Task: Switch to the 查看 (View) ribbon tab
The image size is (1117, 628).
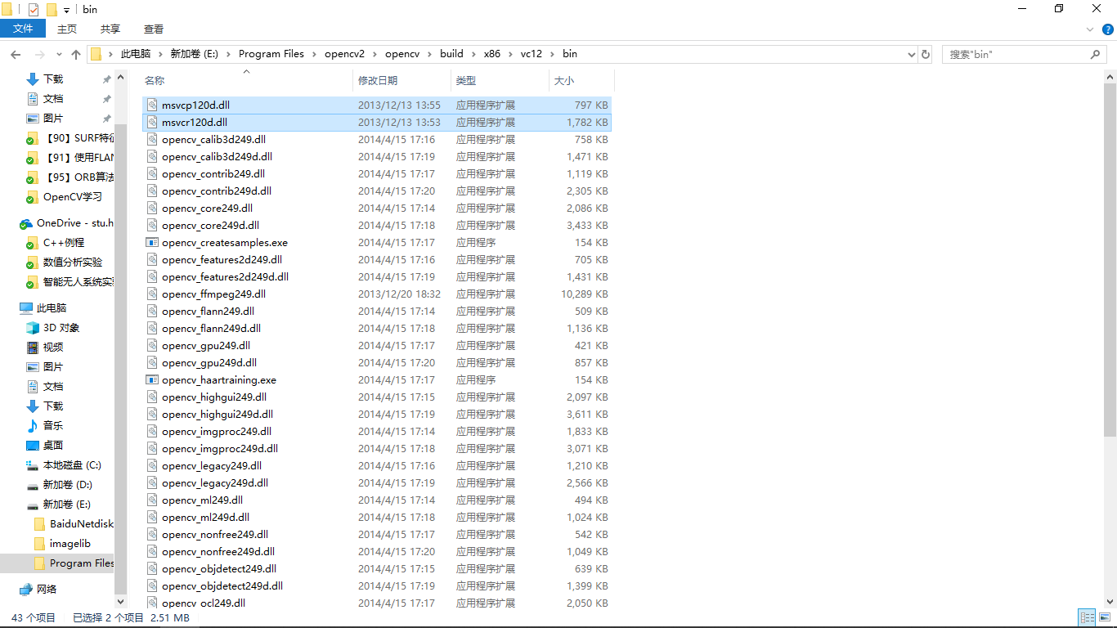Action: (x=153, y=29)
